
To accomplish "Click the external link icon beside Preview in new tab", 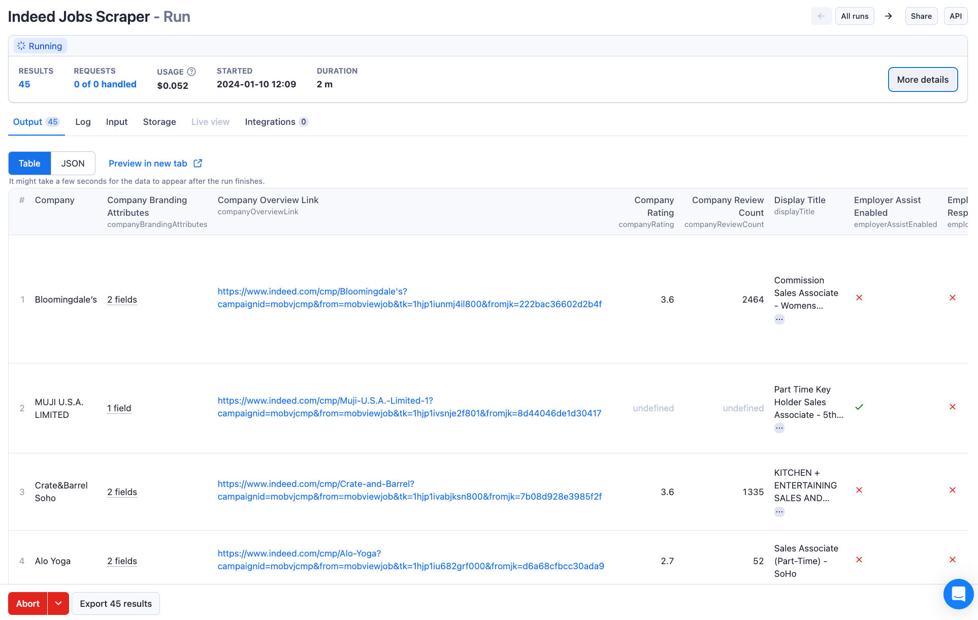I will (x=197, y=163).
